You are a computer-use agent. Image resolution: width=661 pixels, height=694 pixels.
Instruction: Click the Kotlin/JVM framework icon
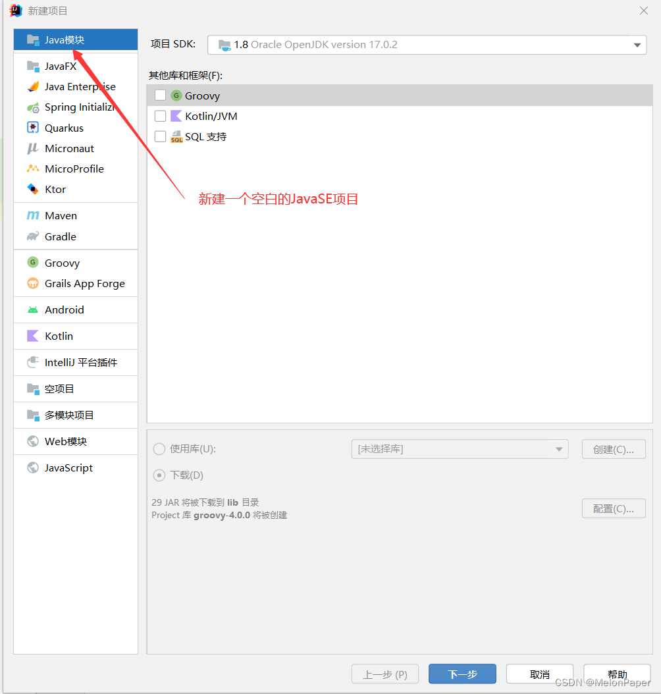(x=176, y=116)
